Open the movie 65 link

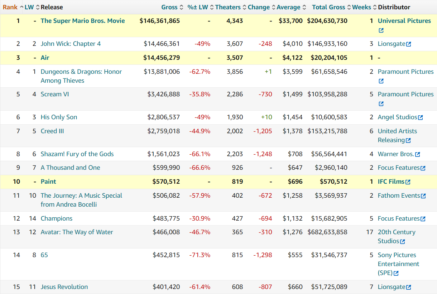coord(44,255)
